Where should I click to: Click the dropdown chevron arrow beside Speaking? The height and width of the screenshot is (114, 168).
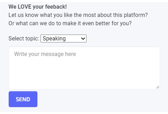[x=83, y=39]
